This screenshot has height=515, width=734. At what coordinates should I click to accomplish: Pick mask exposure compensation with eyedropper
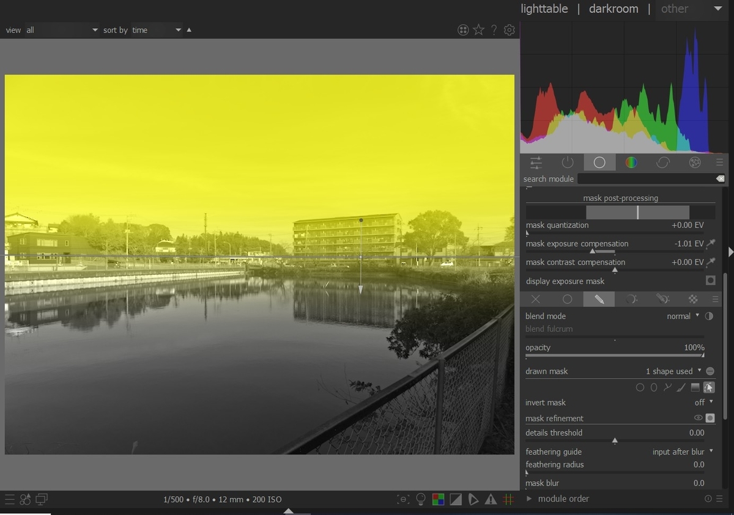pyautogui.click(x=711, y=244)
